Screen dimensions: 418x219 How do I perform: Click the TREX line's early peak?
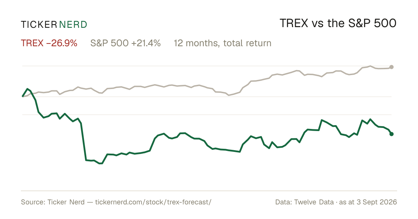pos(28,89)
